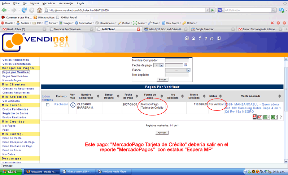Click the browser Forward arrow
Image resolution: width=288 pixels, height=175 pixels.
[x=14, y=10]
